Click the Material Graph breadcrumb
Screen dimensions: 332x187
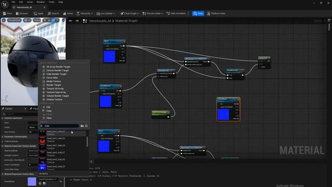click(127, 21)
